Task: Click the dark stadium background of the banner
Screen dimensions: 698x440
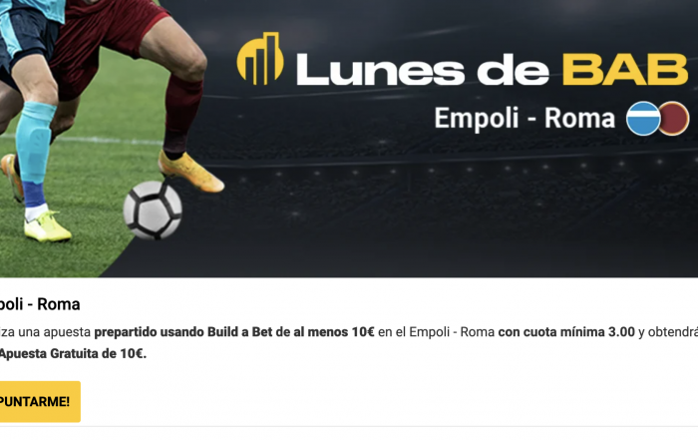Action: tap(445, 210)
